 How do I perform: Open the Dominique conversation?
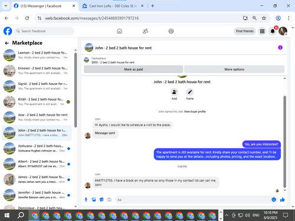pos(37,207)
